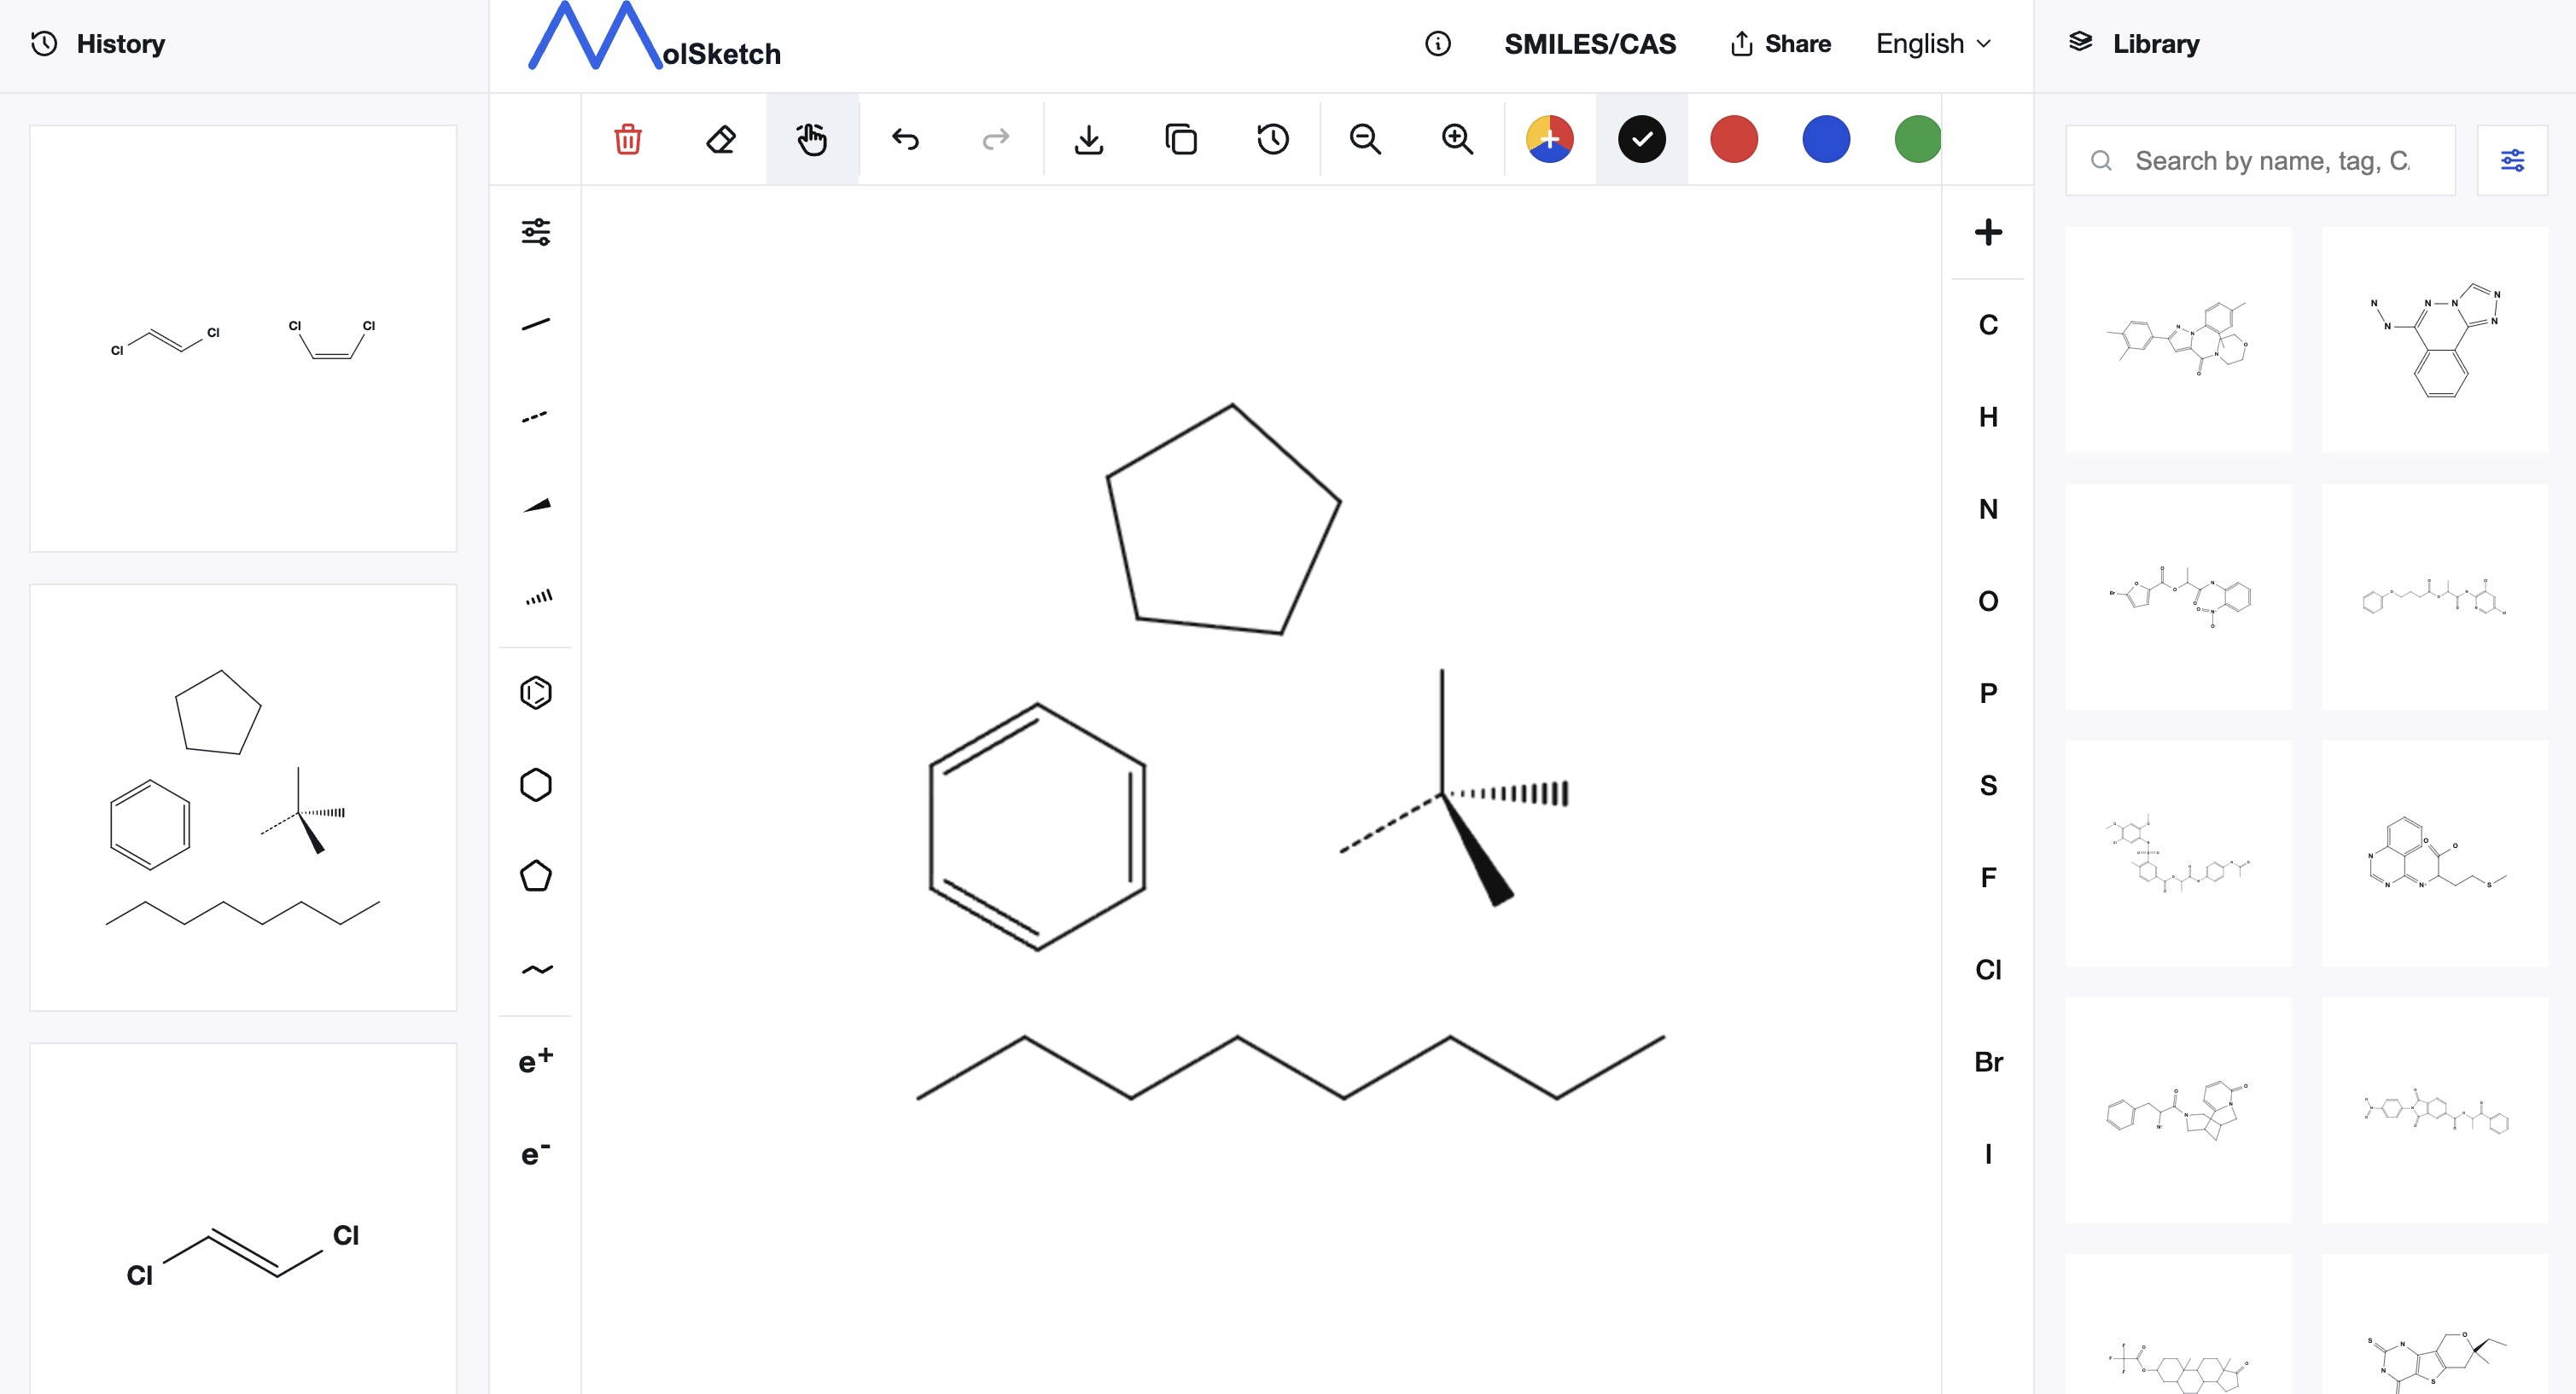Image resolution: width=2576 pixels, height=1394 pixels.
Task: Select the hydrogen H element
Action: pos(1988,416)
